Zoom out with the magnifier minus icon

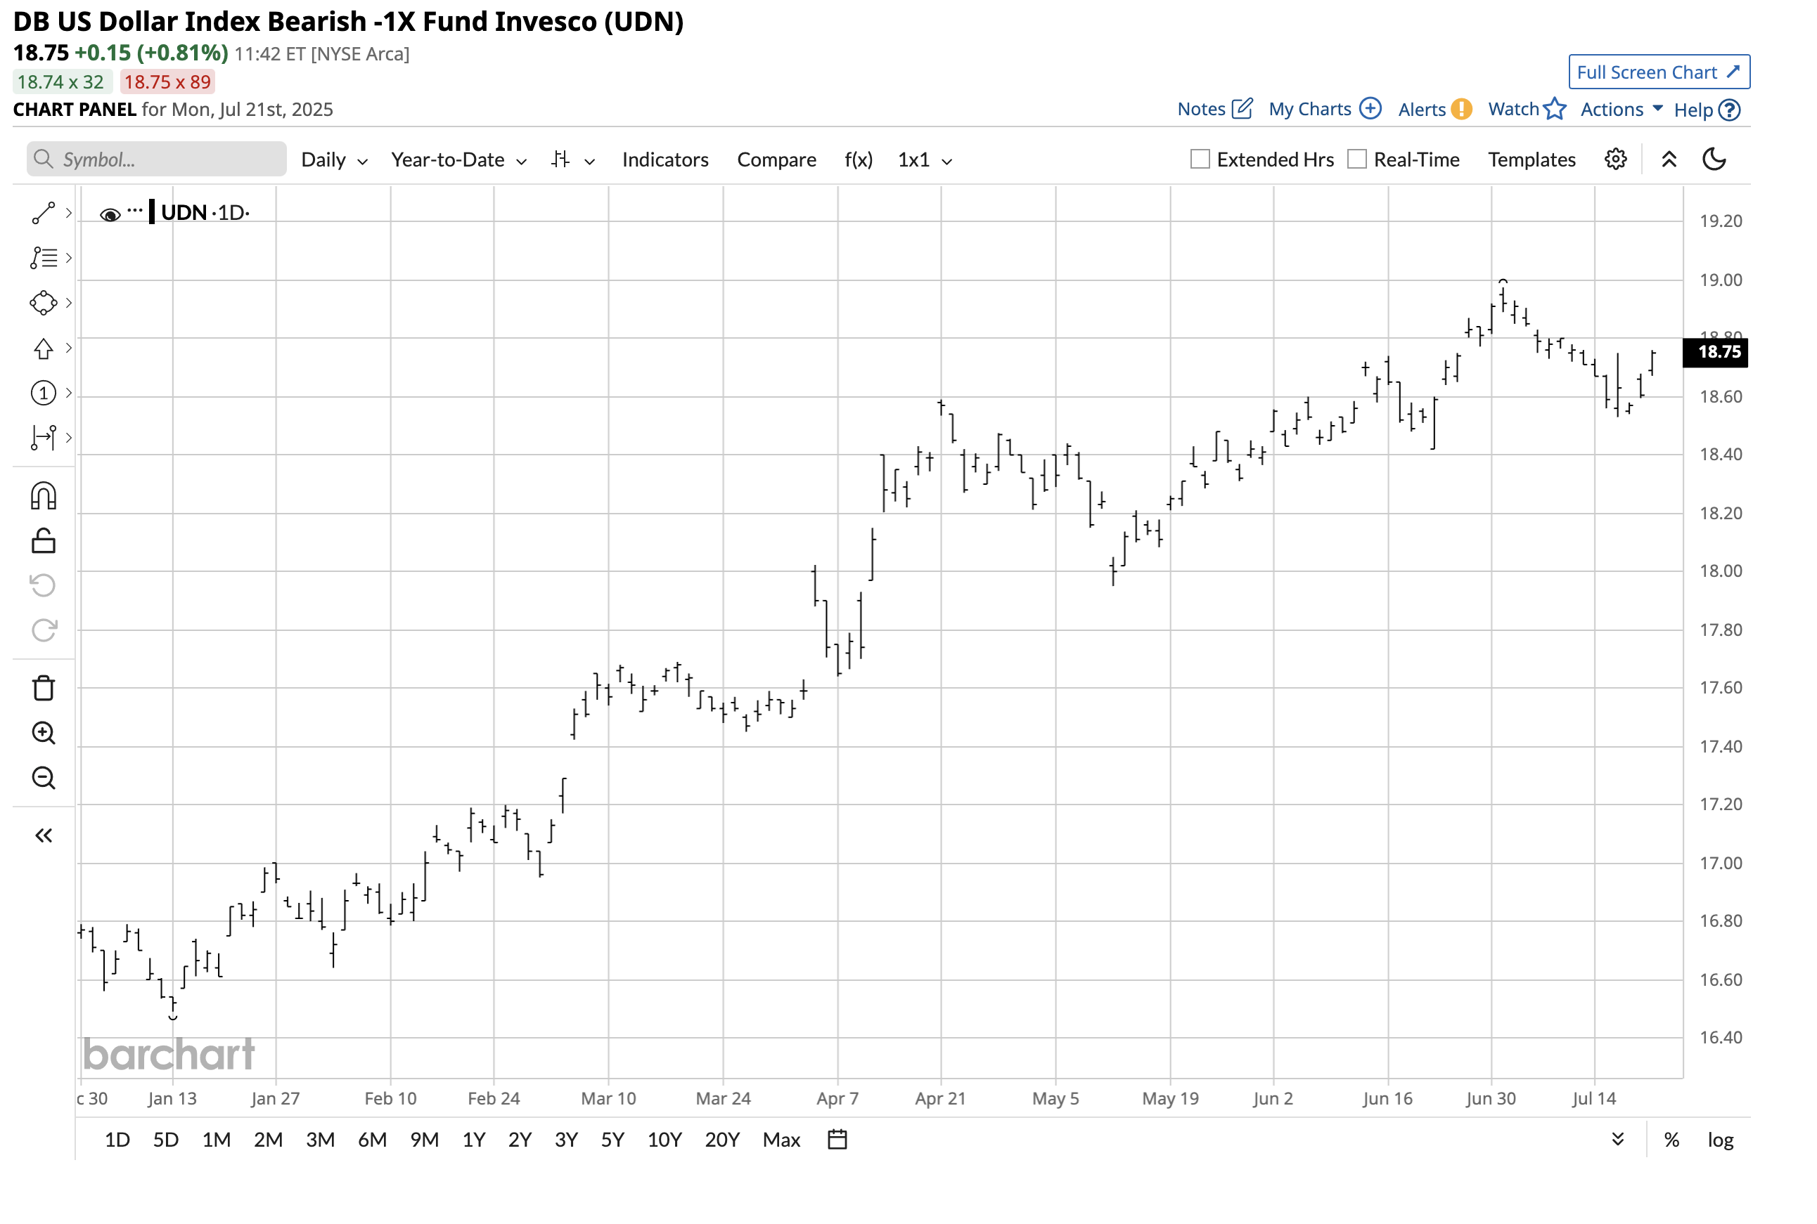43,778
